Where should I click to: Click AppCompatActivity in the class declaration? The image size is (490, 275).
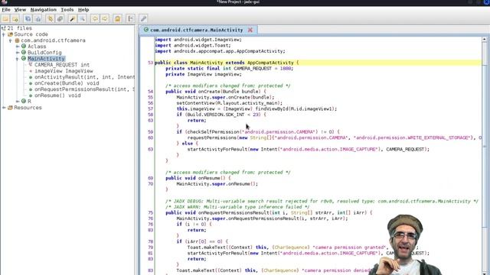(x=270, y=63)
